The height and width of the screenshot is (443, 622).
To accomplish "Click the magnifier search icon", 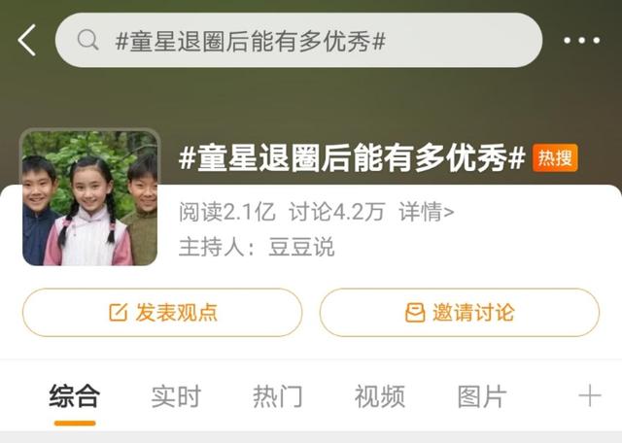I will tap(87, 40).
